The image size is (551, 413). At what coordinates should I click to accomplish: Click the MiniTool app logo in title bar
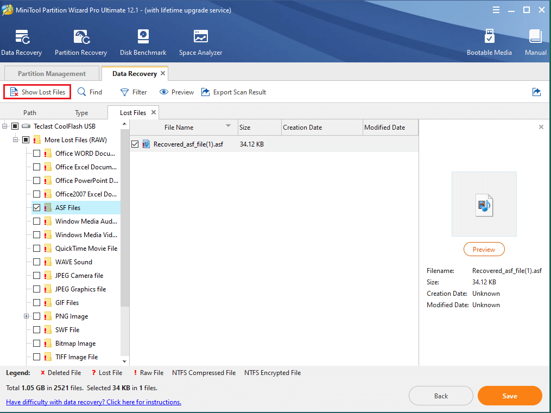coord(8,10)
